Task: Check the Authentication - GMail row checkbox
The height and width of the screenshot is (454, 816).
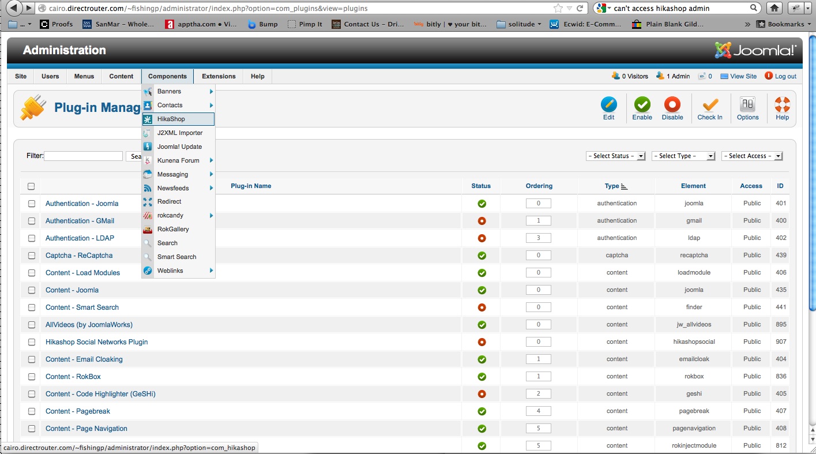Action: 32,221
